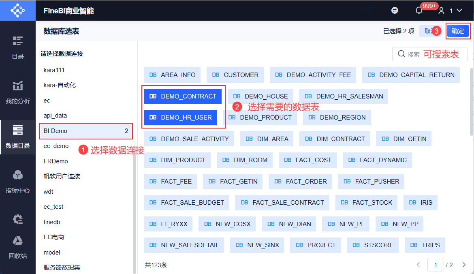Open 回收站 recycle bin
The height and width of the screenshot is (274, 474).
pyautogui.click(x=17, y=247)
